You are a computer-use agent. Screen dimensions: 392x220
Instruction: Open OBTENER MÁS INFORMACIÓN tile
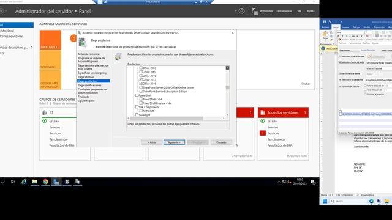pos(50,80)
